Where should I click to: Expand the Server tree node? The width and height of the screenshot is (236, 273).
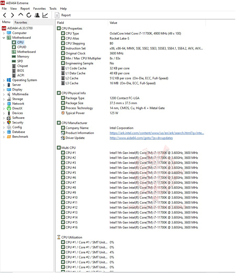(4, 85)
